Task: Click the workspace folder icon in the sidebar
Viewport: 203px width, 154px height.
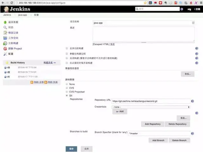Action: pos(5,38)
